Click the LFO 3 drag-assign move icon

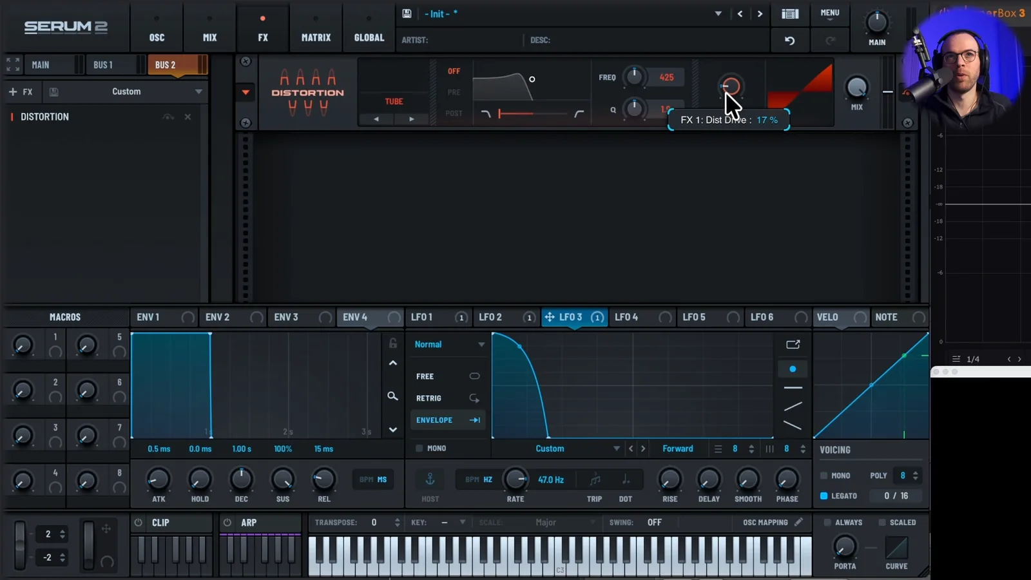click(x=550, y=317)
